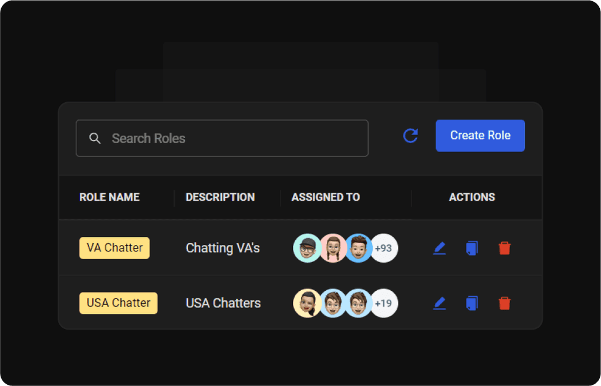601x386 pixels.
Task: Duplicate the USA Chatter role
Action: coord(472,303)
